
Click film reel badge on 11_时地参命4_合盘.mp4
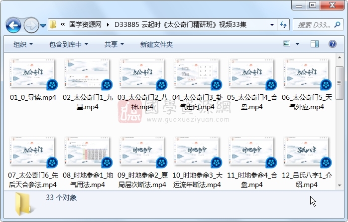(x=271, y=163)
